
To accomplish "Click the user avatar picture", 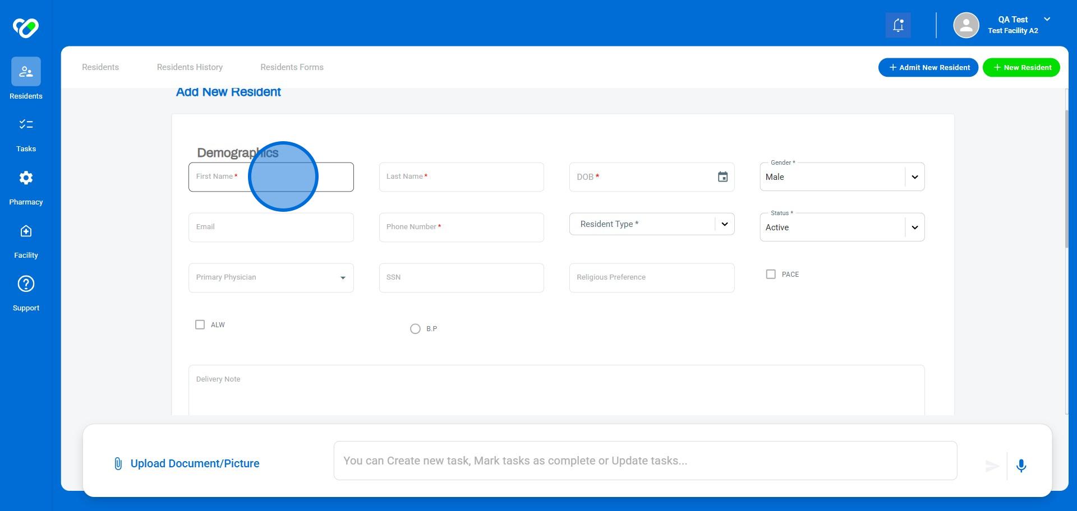I will click(966, 25).
